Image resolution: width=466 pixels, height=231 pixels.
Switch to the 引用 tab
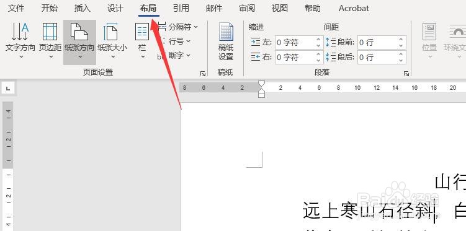[x=181, y=8]
